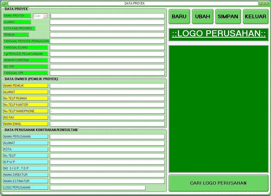The height and width of the screenshot is (196, 271).
Task: Select the owner ALAMAT input field
Action: point(107,92)
